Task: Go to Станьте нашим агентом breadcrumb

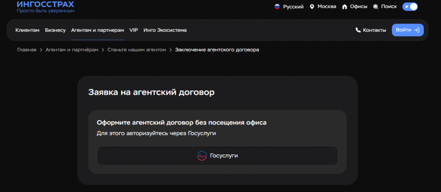Action: point(137,50)
